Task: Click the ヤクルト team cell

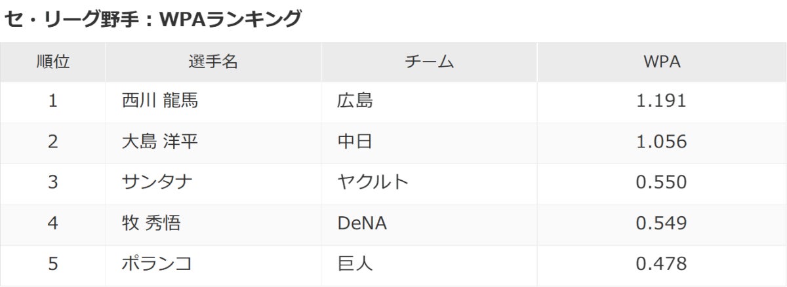Action: 373,182
